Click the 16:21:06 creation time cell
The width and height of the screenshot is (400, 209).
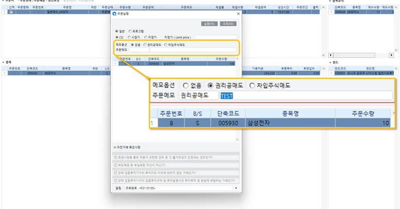click(284, 12)
